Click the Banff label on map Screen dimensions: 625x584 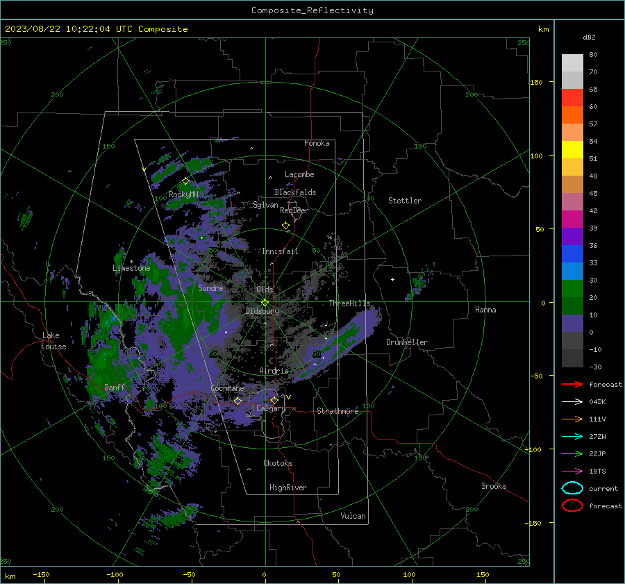coord(115,387)
